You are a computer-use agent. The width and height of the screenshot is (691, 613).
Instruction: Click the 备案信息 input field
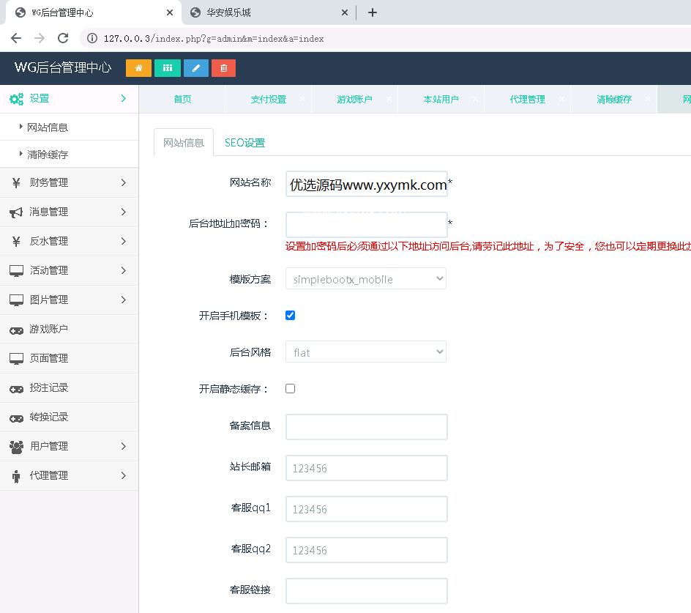[367, 427]
